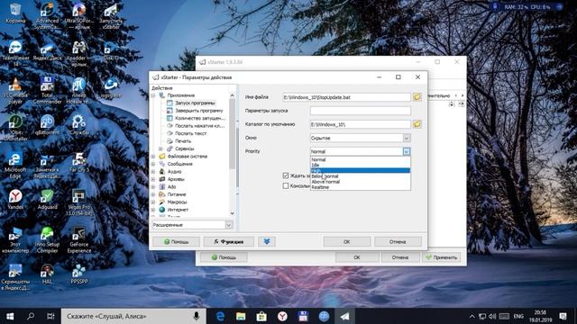Choose 'Normal' in priority list
This screenshot has width=577, height=324.
[x=361, y=160]
